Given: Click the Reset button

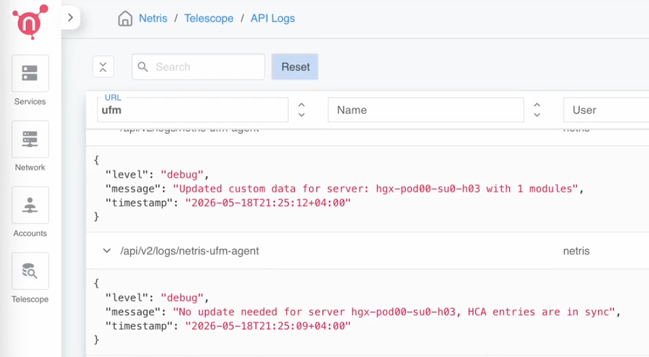Looking at the screenshot, I should (295, 67).
